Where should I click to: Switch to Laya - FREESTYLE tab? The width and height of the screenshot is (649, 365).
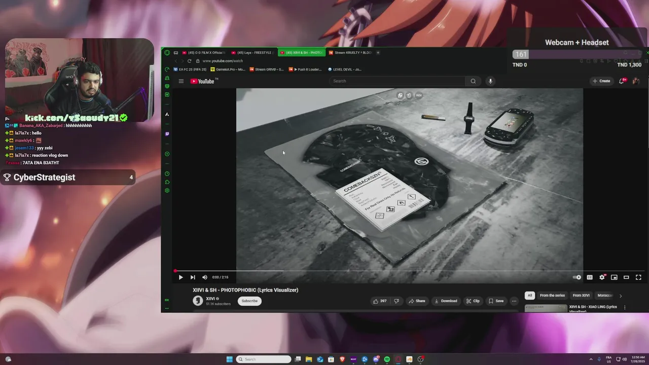coord(253,53)
